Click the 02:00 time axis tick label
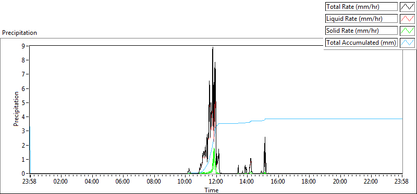This screenshot has width=417, height=194. click(61, 182)
